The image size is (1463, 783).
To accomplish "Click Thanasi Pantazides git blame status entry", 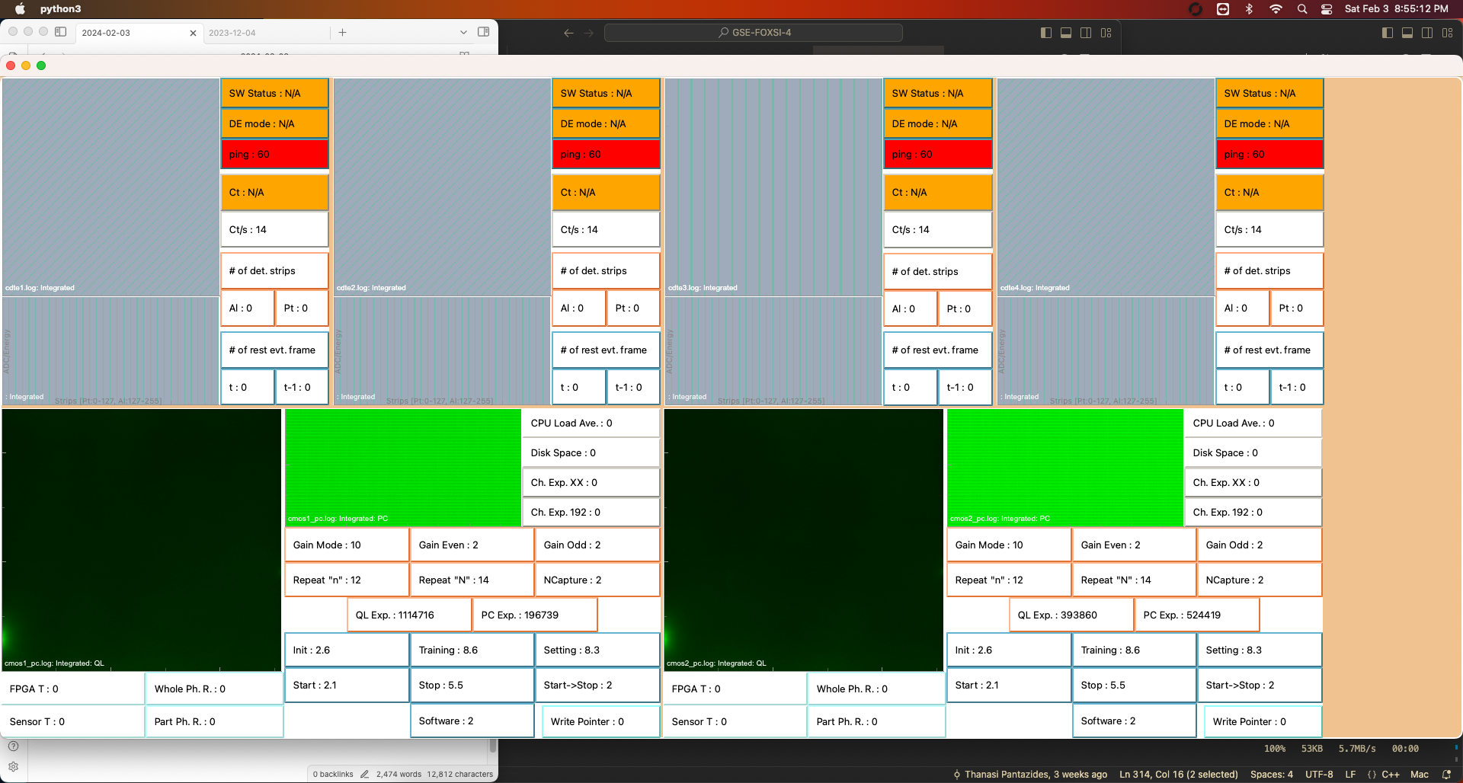I will coord(1030,775).
